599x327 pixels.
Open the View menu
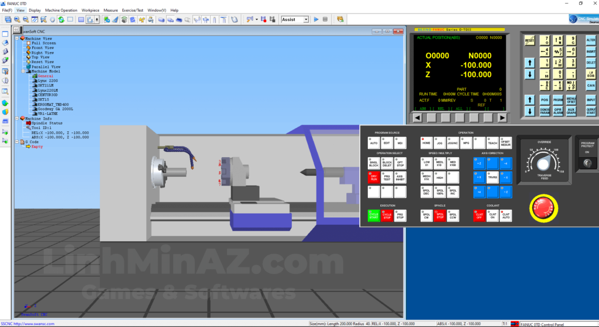click(x=20, y=11)
